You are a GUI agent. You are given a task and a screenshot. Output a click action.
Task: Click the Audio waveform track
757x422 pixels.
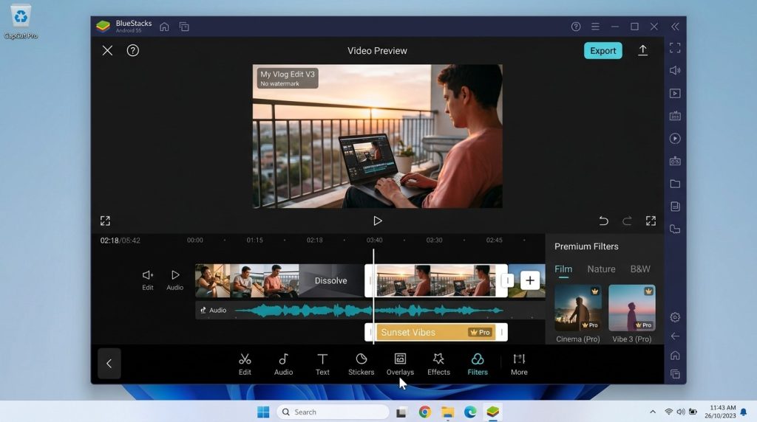370,311
